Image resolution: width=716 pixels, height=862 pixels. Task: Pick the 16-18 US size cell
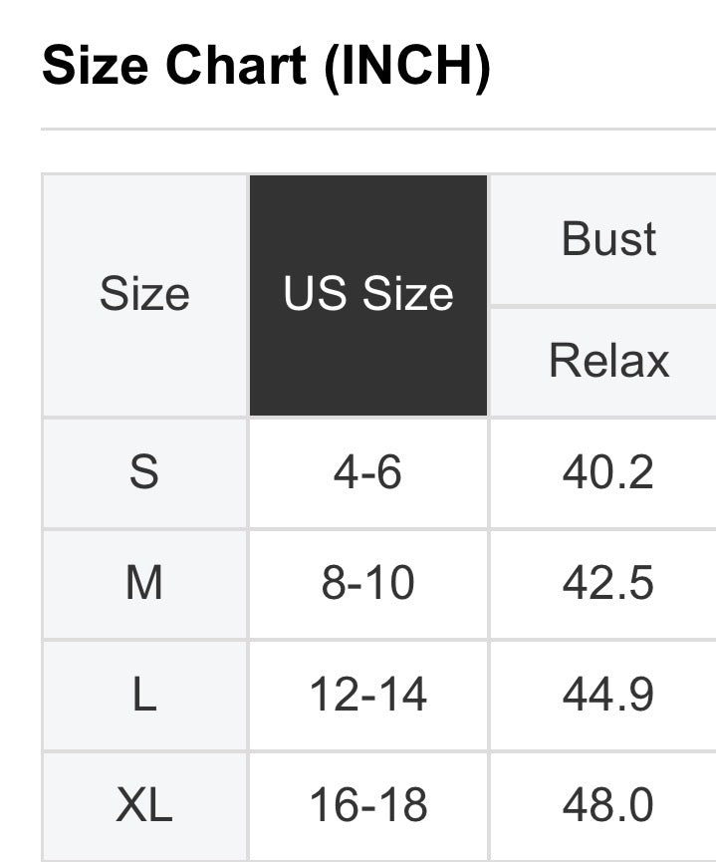[x=367, y=805]
